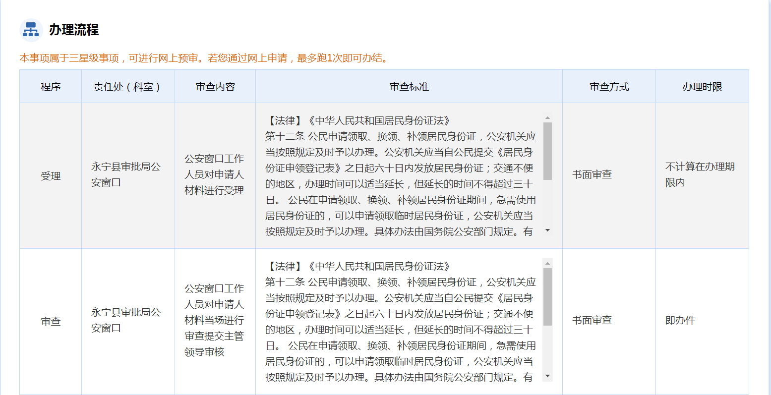
Task: Select the 程序 column header
Action: tap(51, 87)
